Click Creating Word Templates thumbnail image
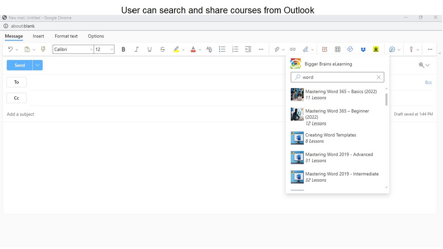The width and height of the screenshot is (443, 249). 297,138
